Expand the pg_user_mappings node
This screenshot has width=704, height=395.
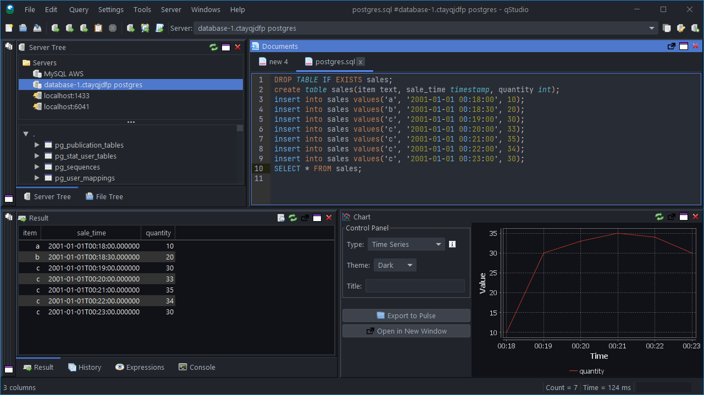click(37, 178)
